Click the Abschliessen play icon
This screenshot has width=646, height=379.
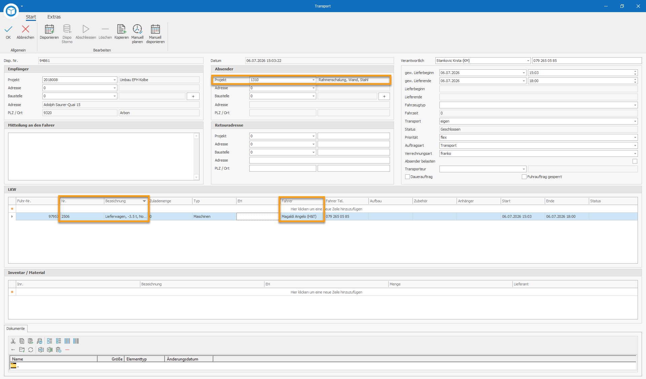(86, 29)
